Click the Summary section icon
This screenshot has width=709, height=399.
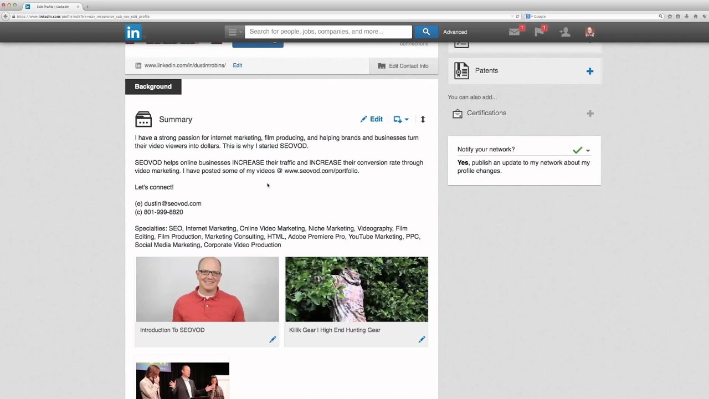(143, 119)
